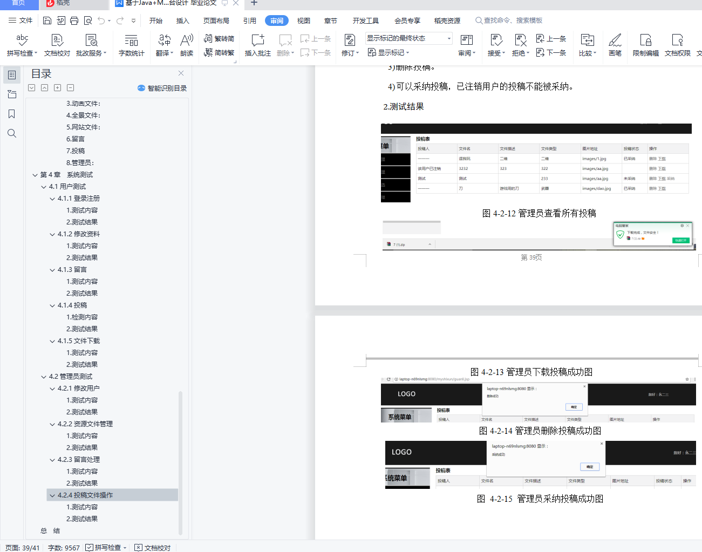Switch to the 引用 ribbon tab
This screenshot has width=702, height=552.
tap(250, 21)
